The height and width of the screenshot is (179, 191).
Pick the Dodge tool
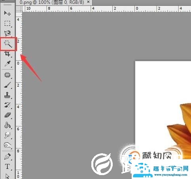pos(8,145)
